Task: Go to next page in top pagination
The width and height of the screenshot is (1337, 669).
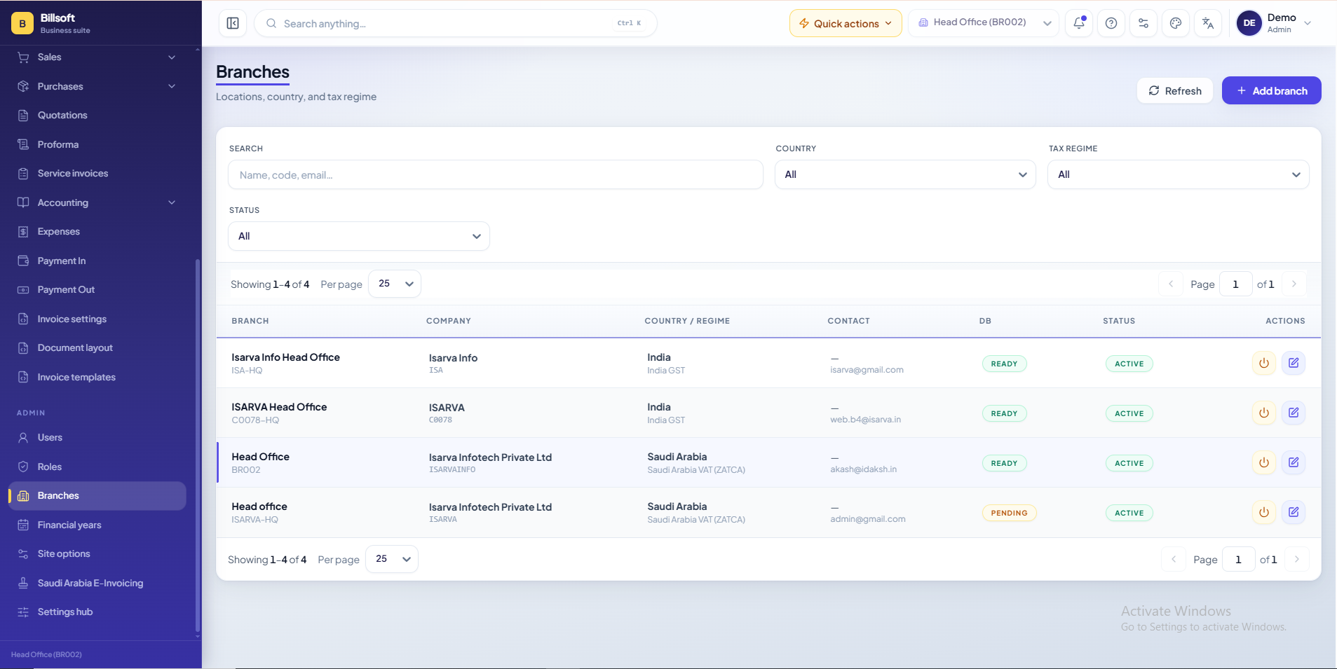Action: click(x=1294, y=284)
